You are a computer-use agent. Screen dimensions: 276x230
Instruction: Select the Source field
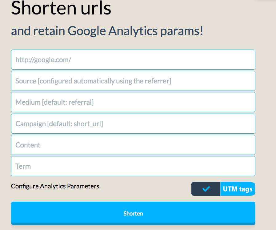pyautogui.click(x=133, y=81)
